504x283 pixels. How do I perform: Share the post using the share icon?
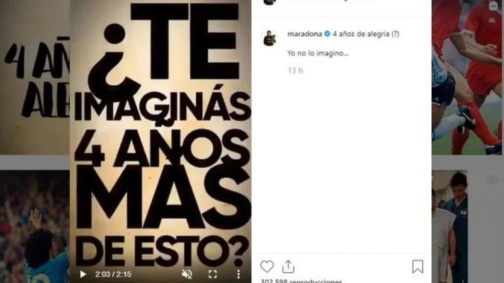pos(288,267)
